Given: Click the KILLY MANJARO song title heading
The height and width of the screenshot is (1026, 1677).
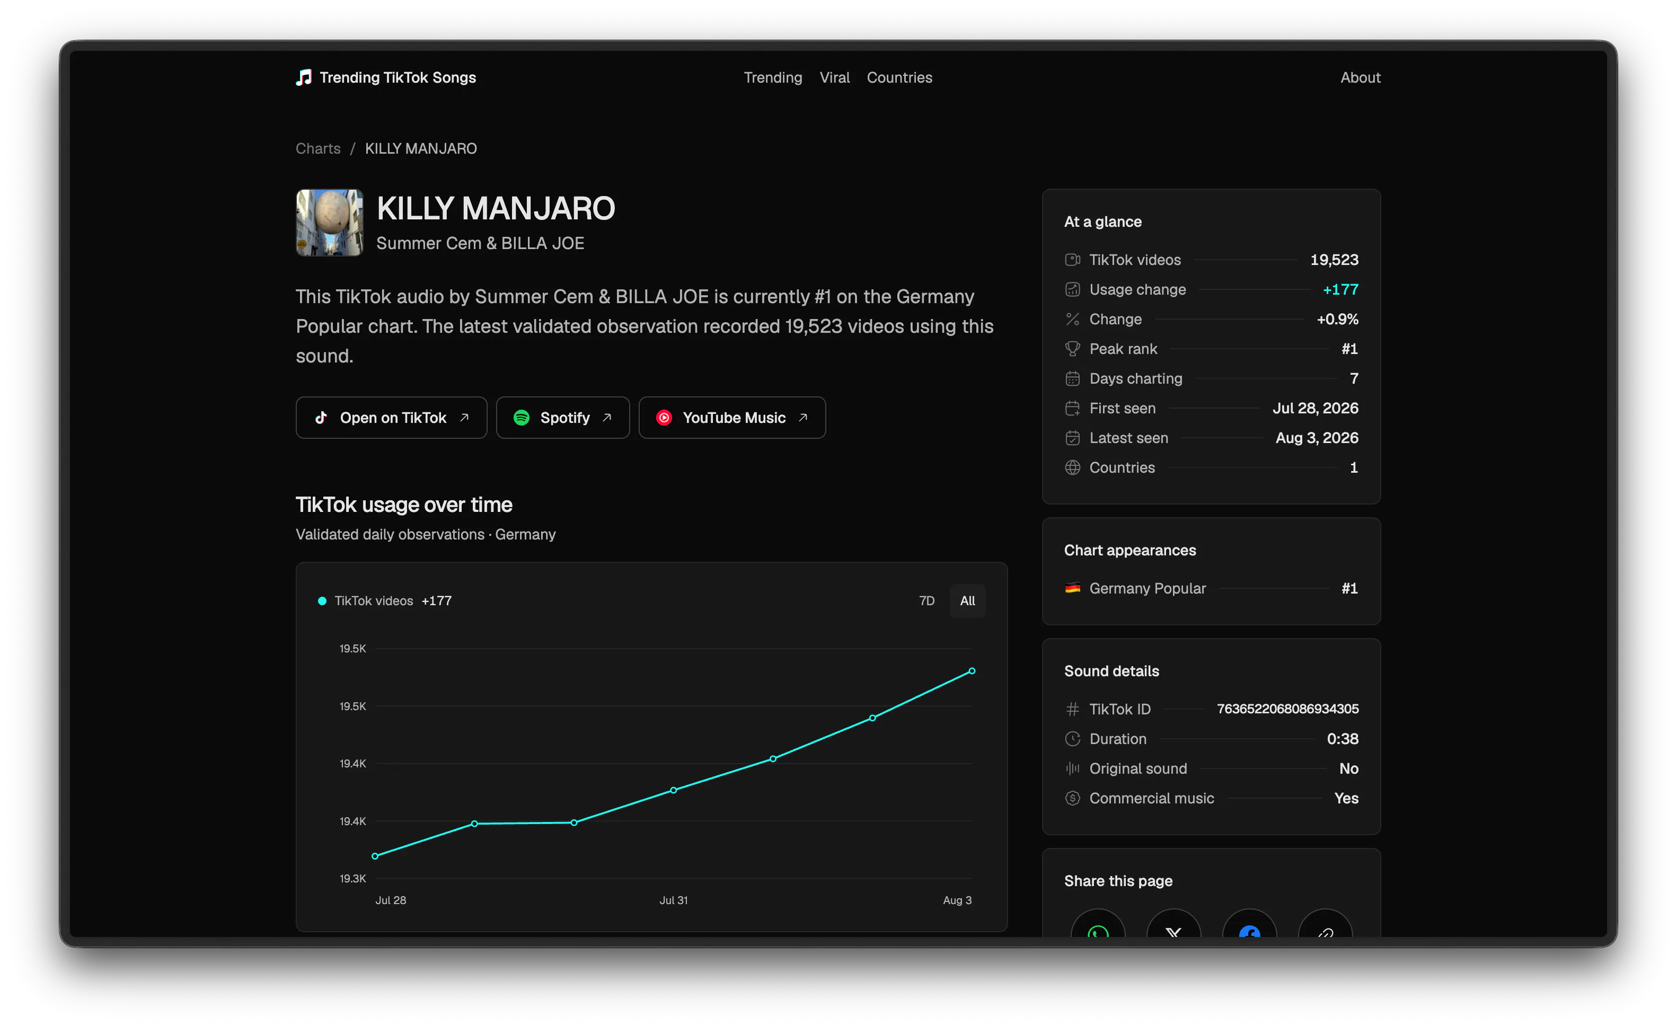Looking at the screenshot, I should tap(496, 208).
